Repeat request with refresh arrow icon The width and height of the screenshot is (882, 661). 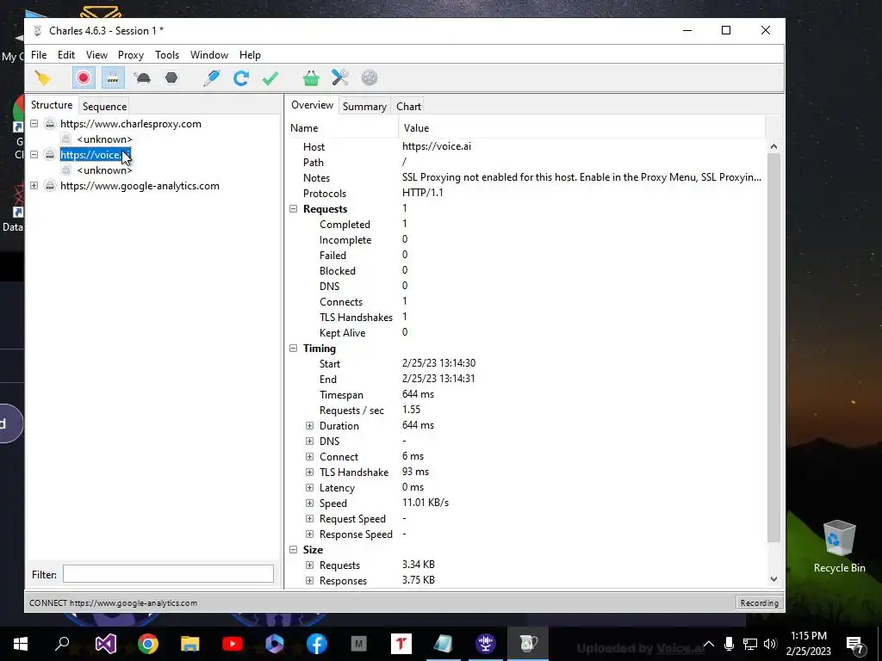point(241,78)
